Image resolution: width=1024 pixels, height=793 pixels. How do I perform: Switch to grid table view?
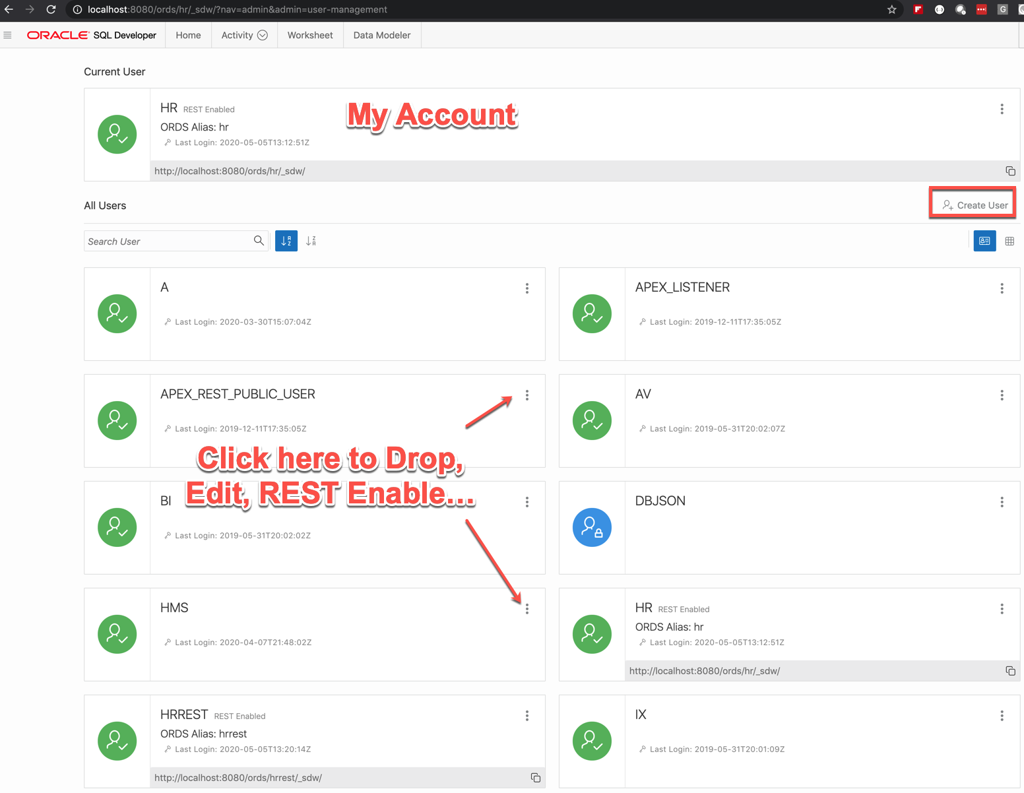1009,241
